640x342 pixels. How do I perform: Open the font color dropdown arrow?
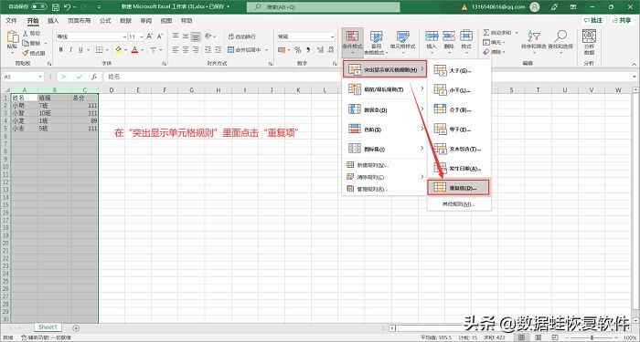point(142,50)
